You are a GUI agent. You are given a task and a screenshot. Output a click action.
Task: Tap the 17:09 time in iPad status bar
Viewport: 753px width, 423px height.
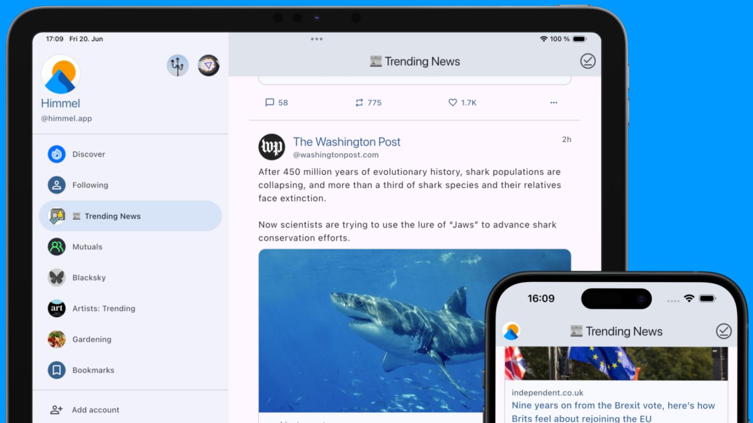(x=55, y=39)
